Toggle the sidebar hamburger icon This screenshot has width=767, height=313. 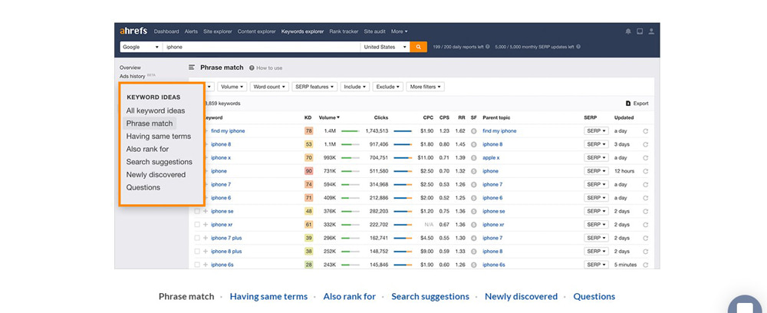[192, 68]
